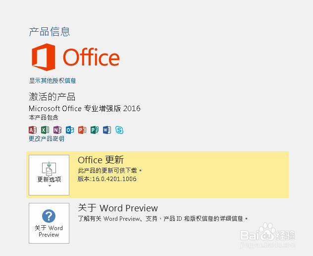This screenshot has height=256, width=313.
Task: Click the Skype app icon
Action: (x=119, y=130)
